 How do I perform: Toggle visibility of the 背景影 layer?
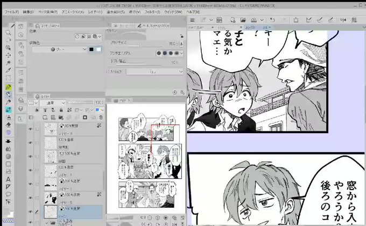pyautogui.click(x=30, y=143)
